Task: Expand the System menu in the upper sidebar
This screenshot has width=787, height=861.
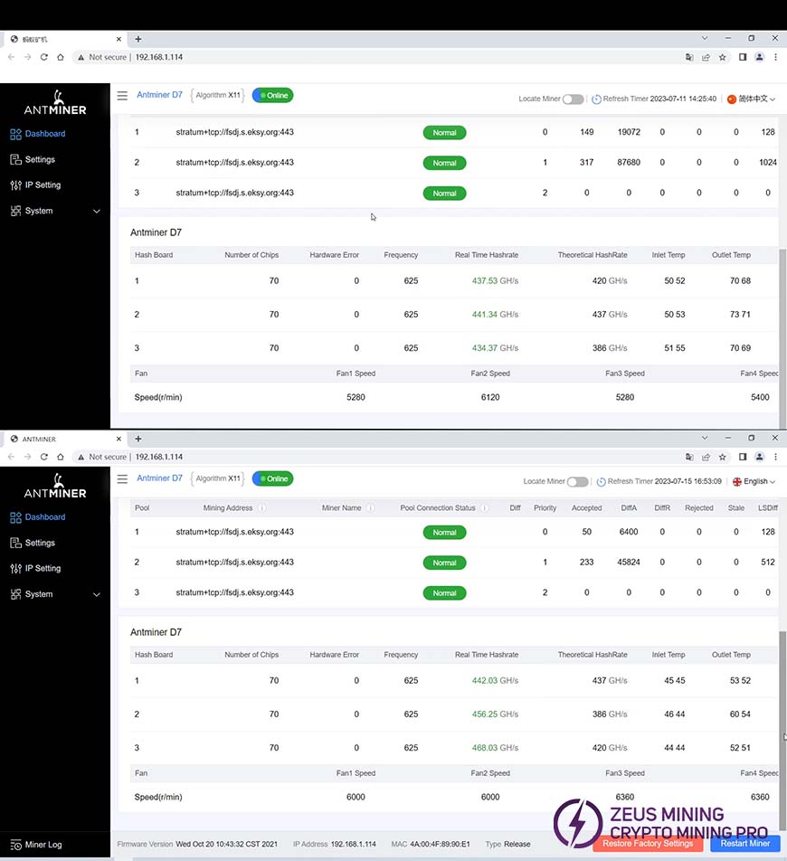Action: (x=54, y=211)
